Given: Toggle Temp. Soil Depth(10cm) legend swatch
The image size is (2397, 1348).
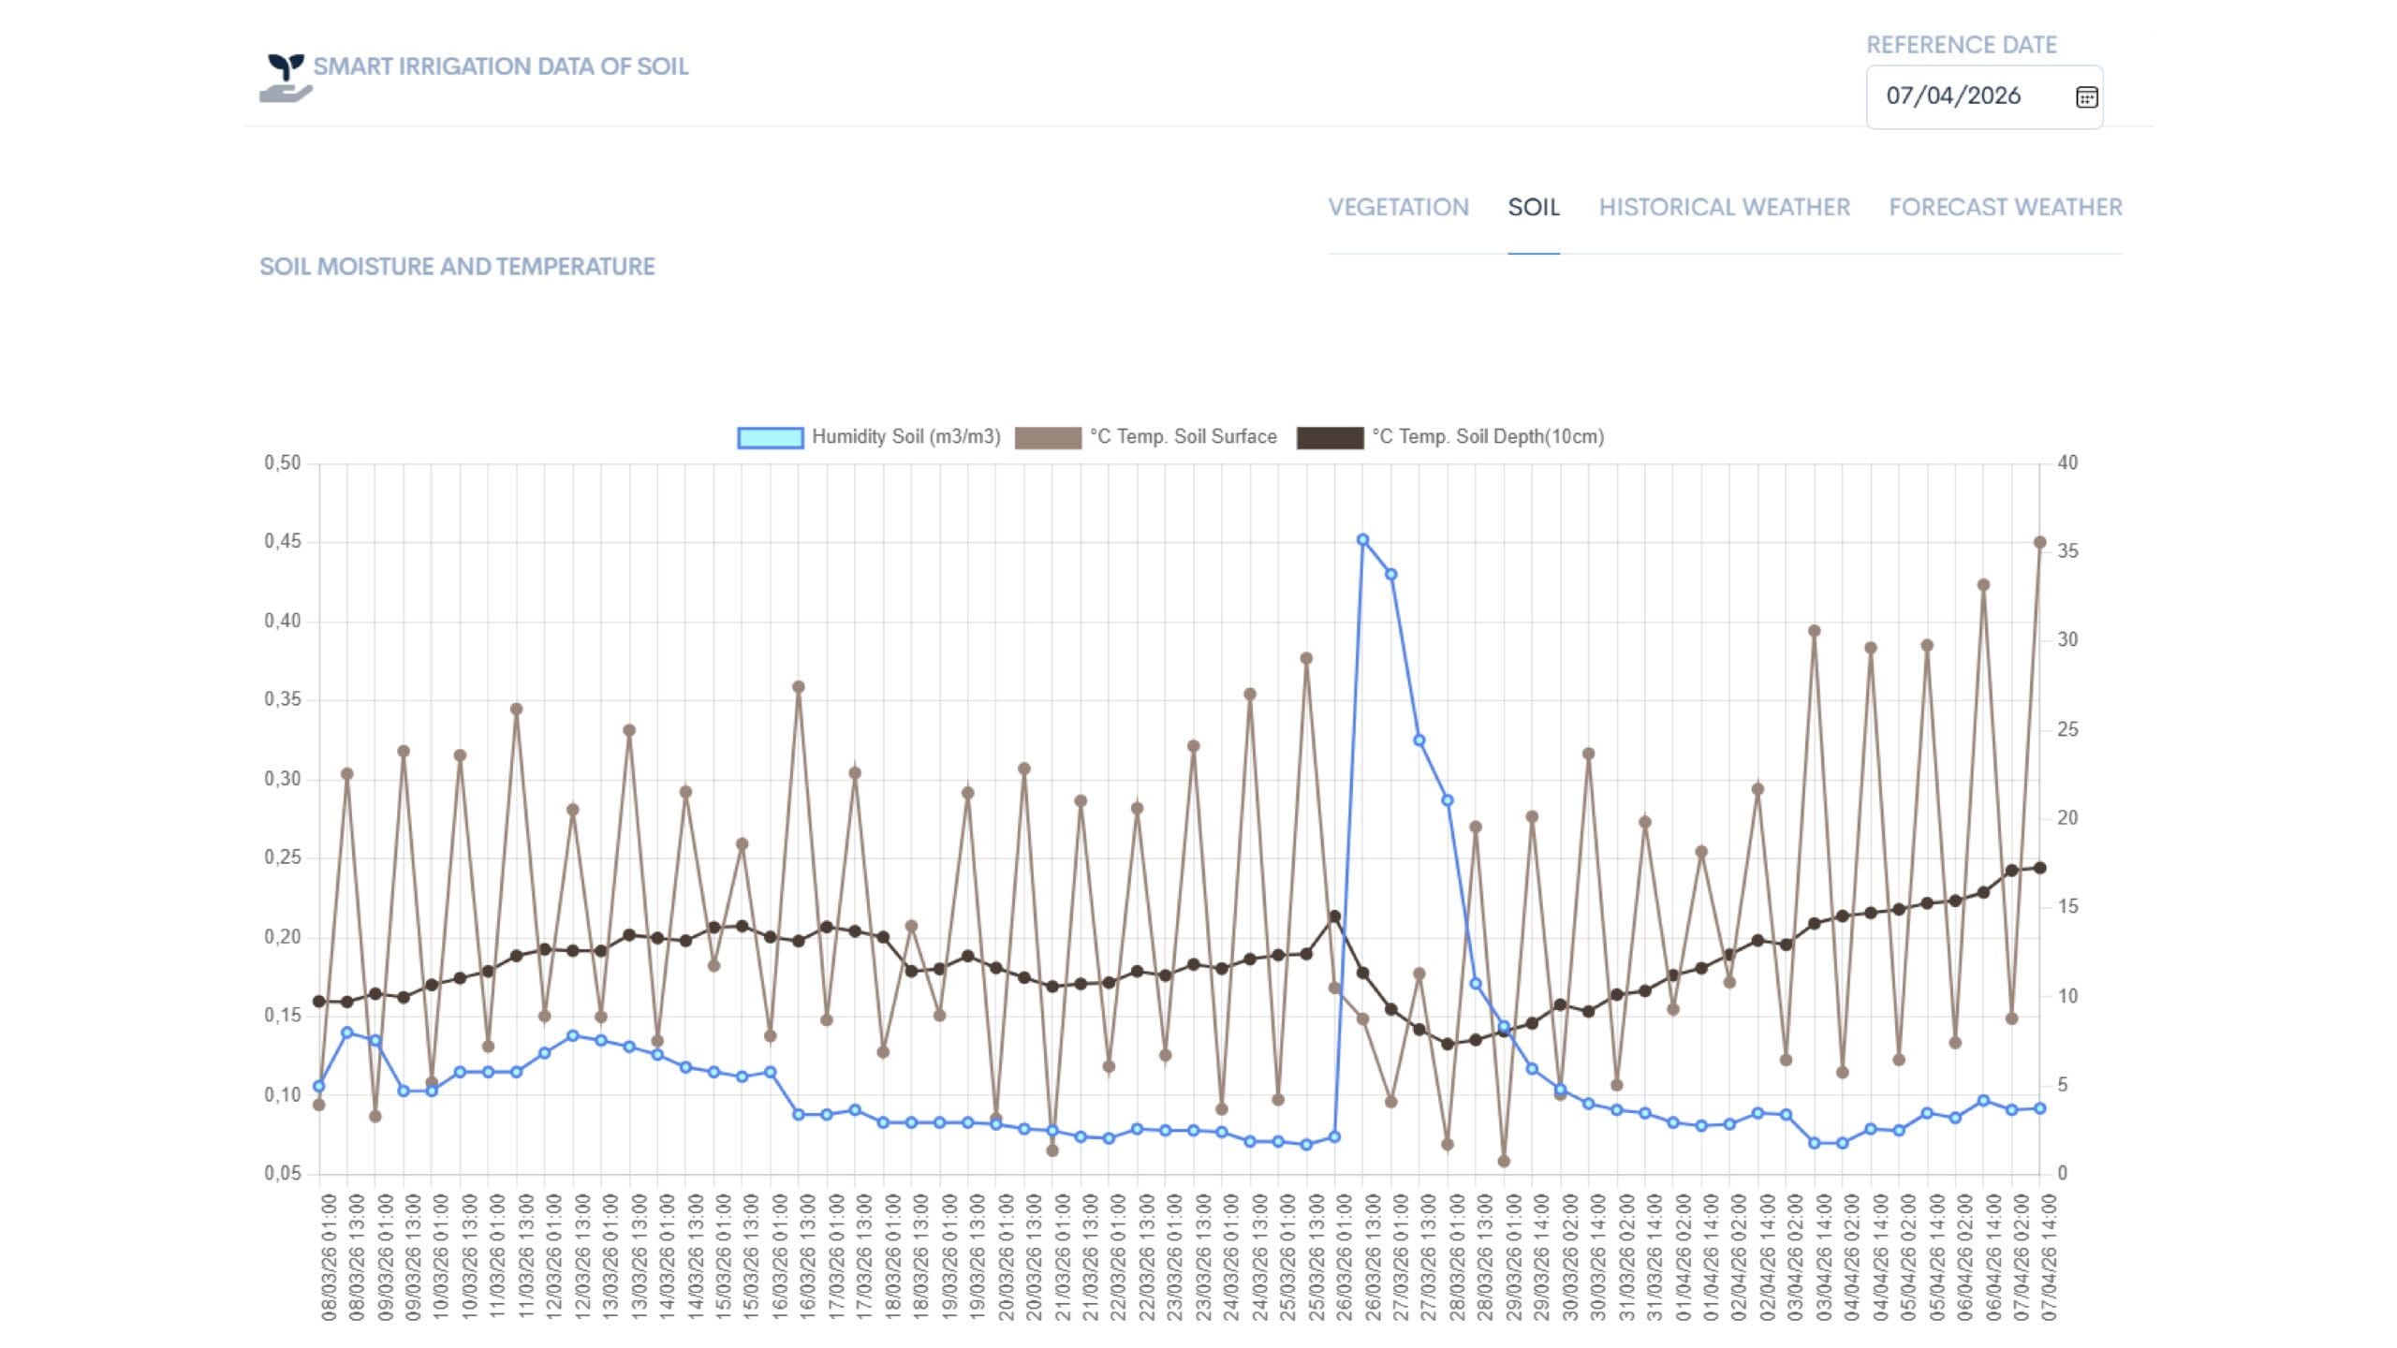Looking at the screenshot, I should 1330,437.
